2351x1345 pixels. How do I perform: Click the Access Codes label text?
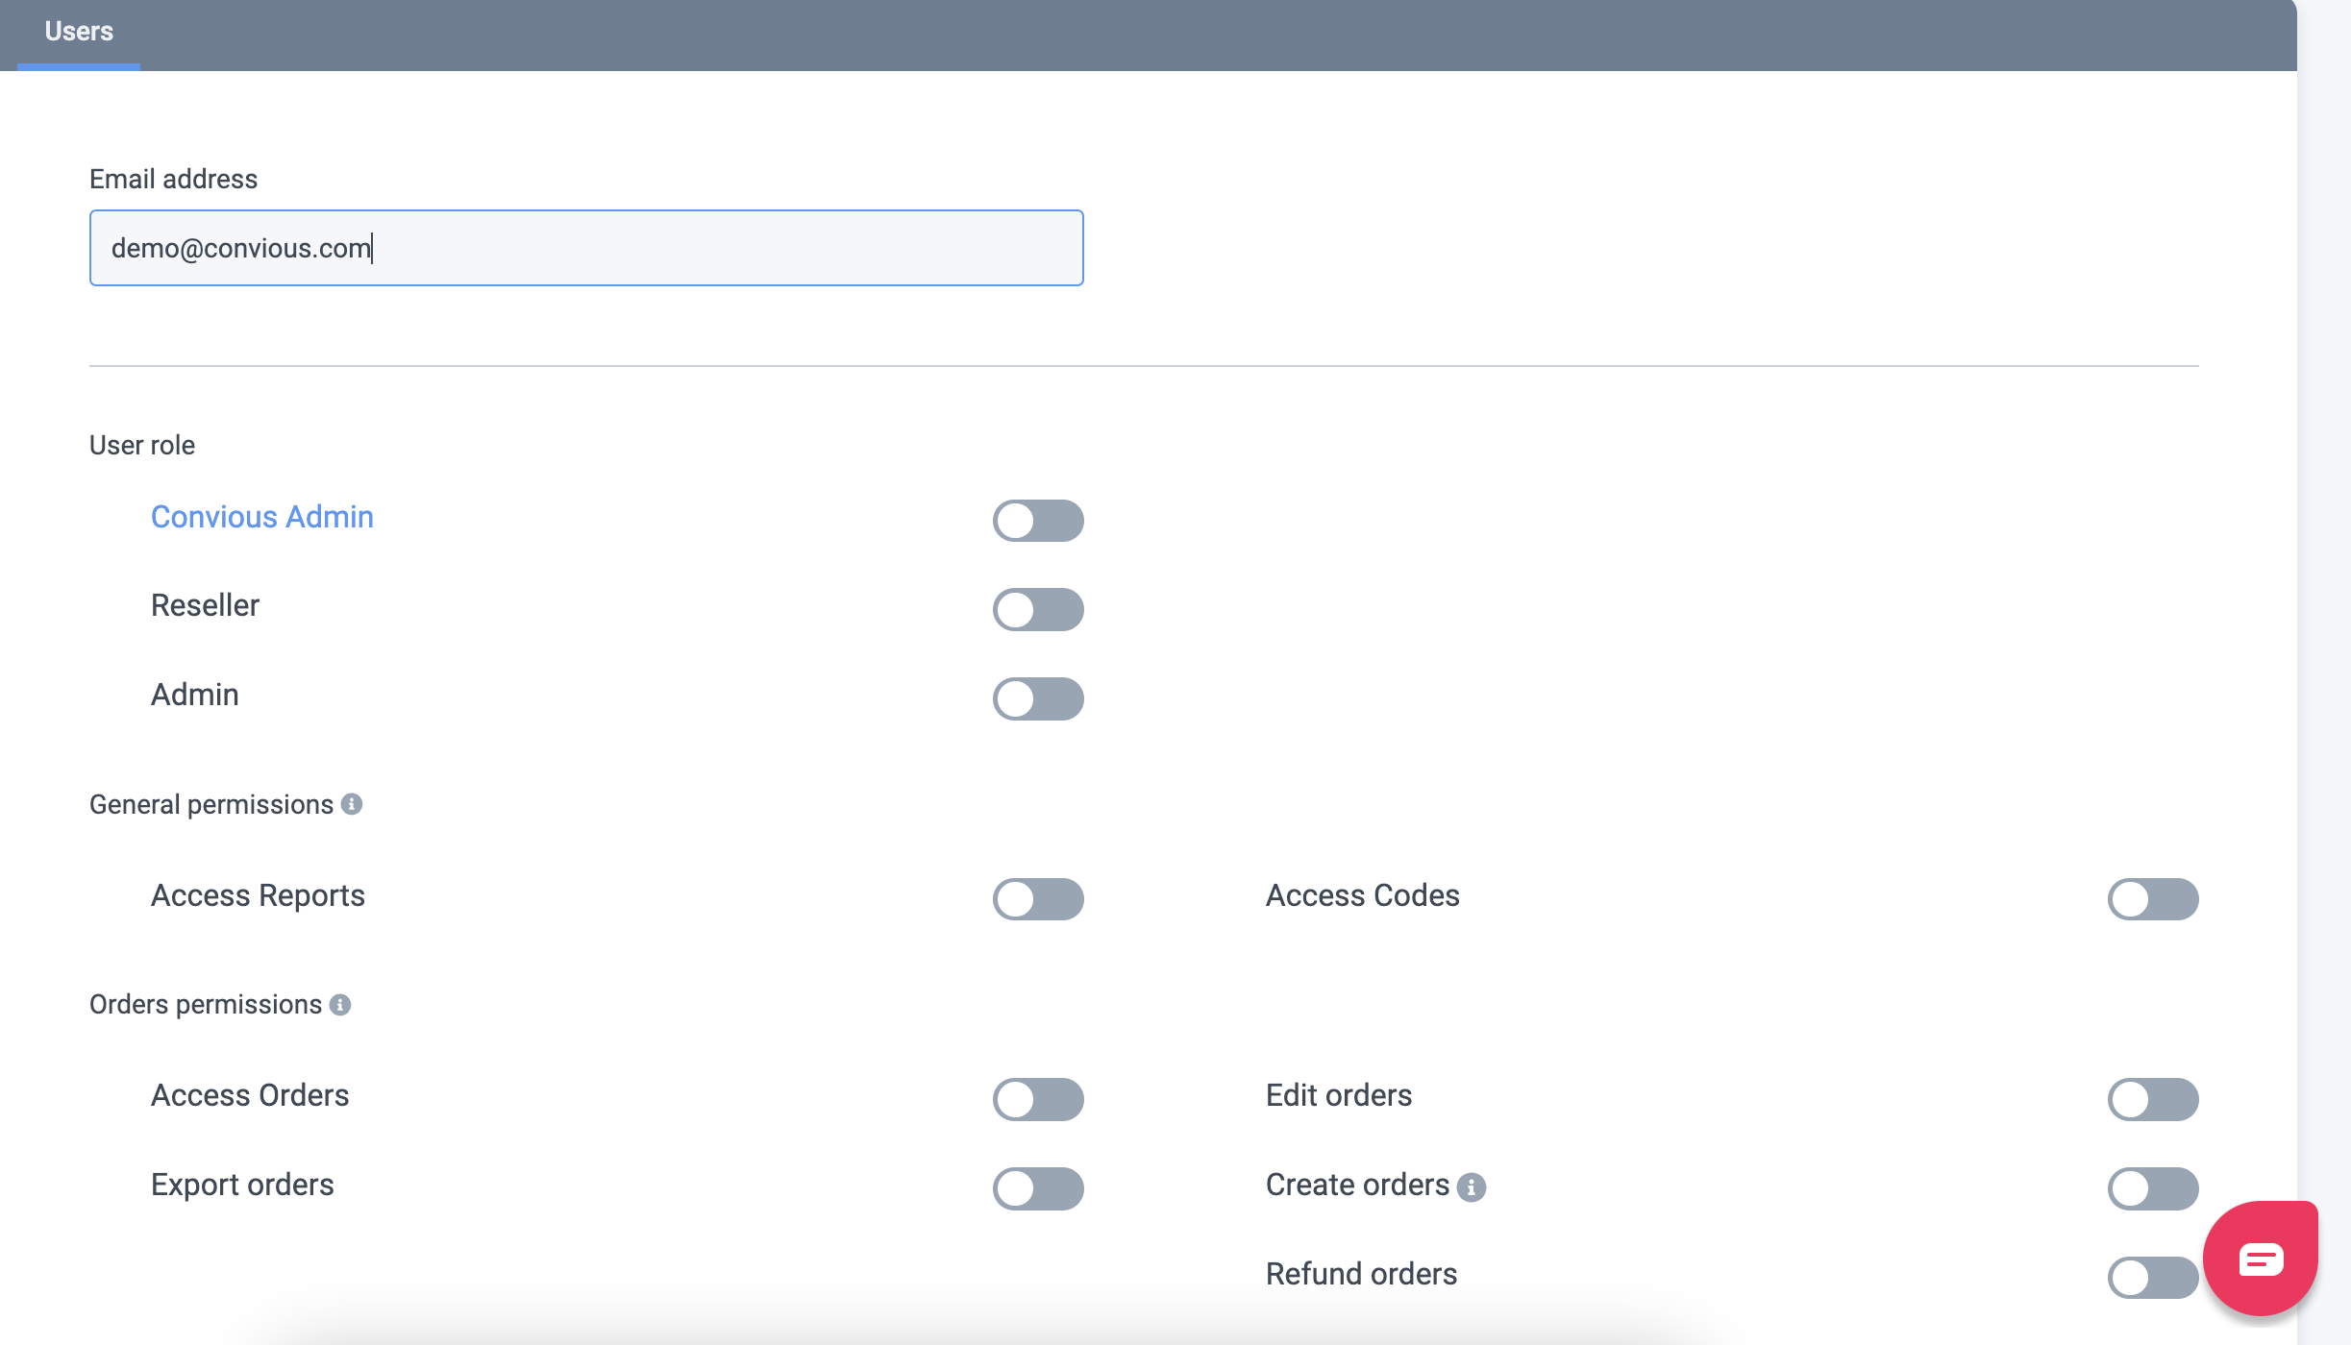click(x=1362, y=895)
